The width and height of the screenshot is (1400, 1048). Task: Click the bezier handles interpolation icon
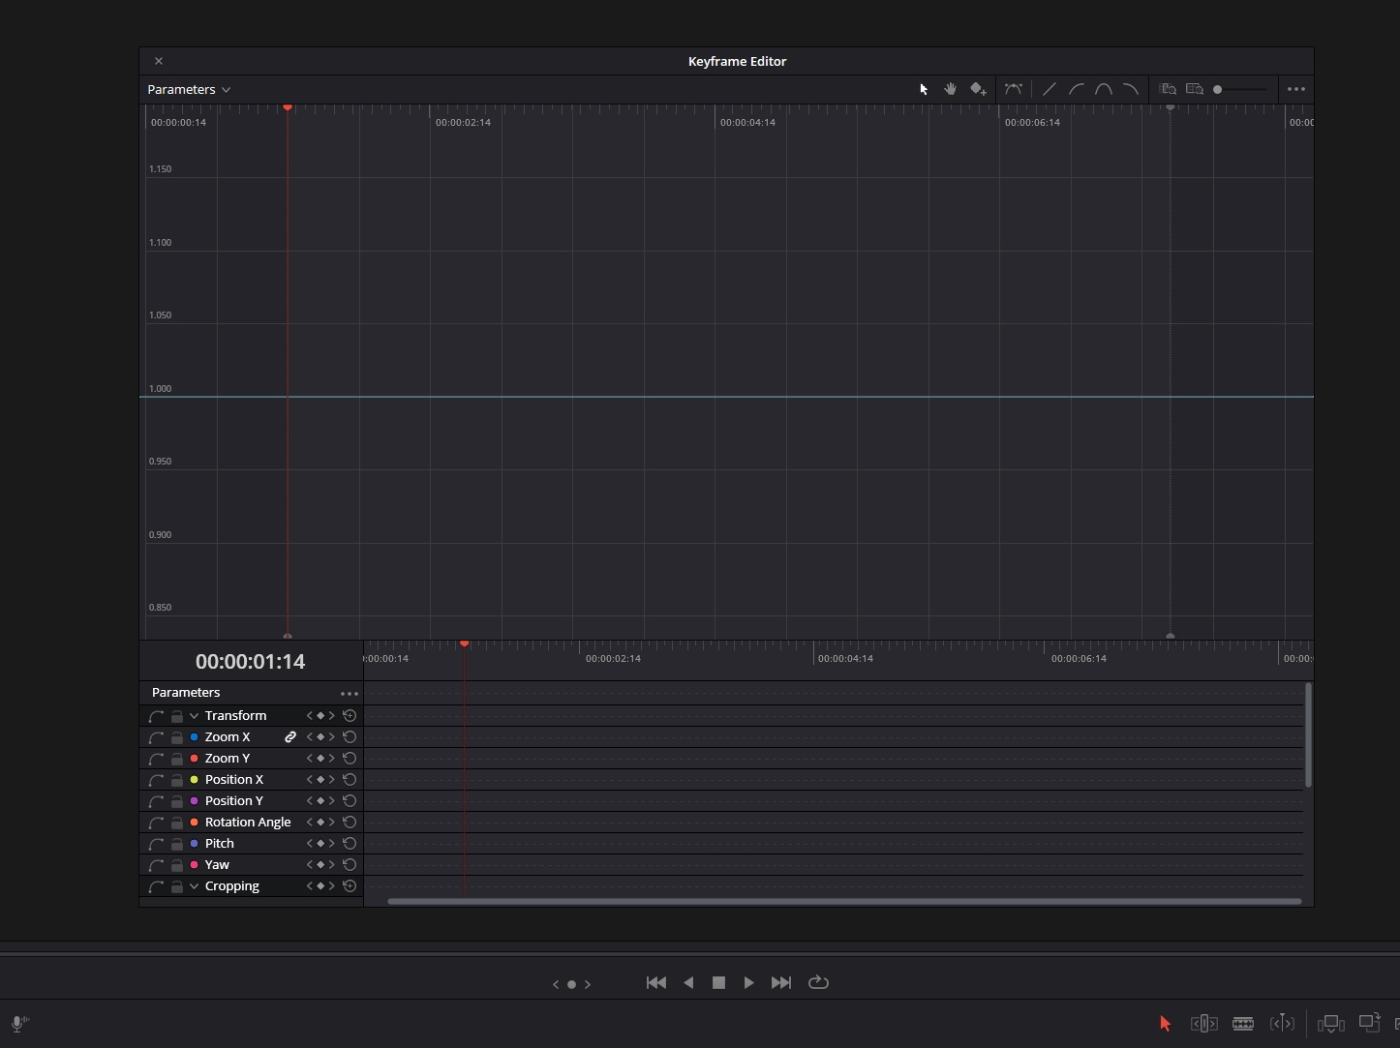click(x=1013, y=89)
